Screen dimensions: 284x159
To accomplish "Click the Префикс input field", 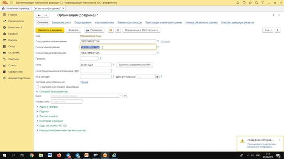I will (89, 59).
